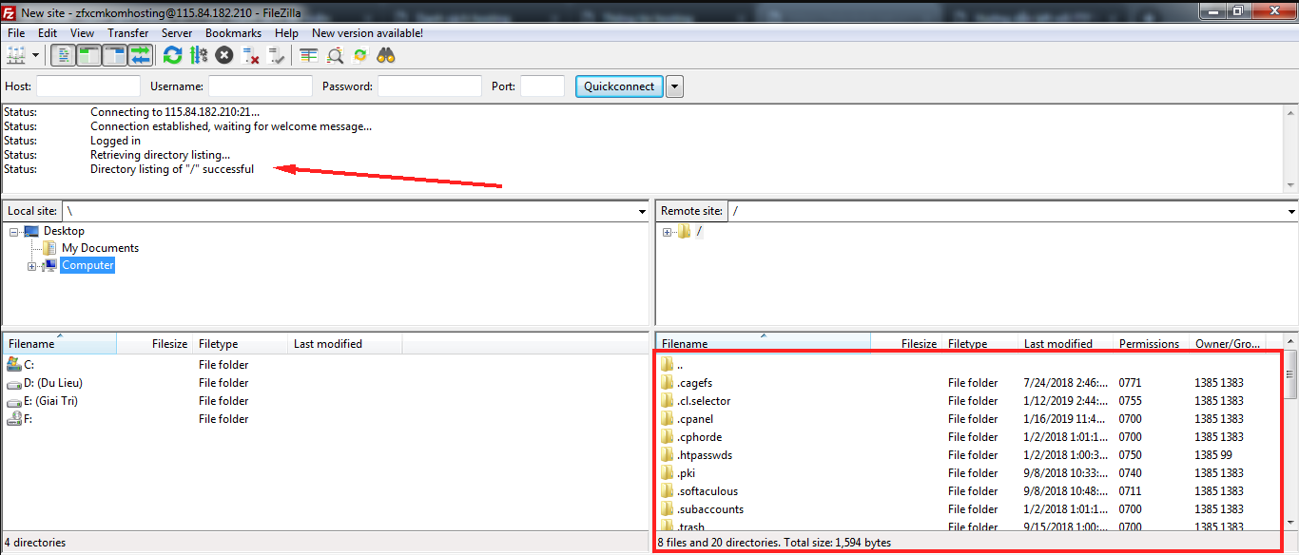
Task: Cancel the current operation
Action: (x=224, y=55)
